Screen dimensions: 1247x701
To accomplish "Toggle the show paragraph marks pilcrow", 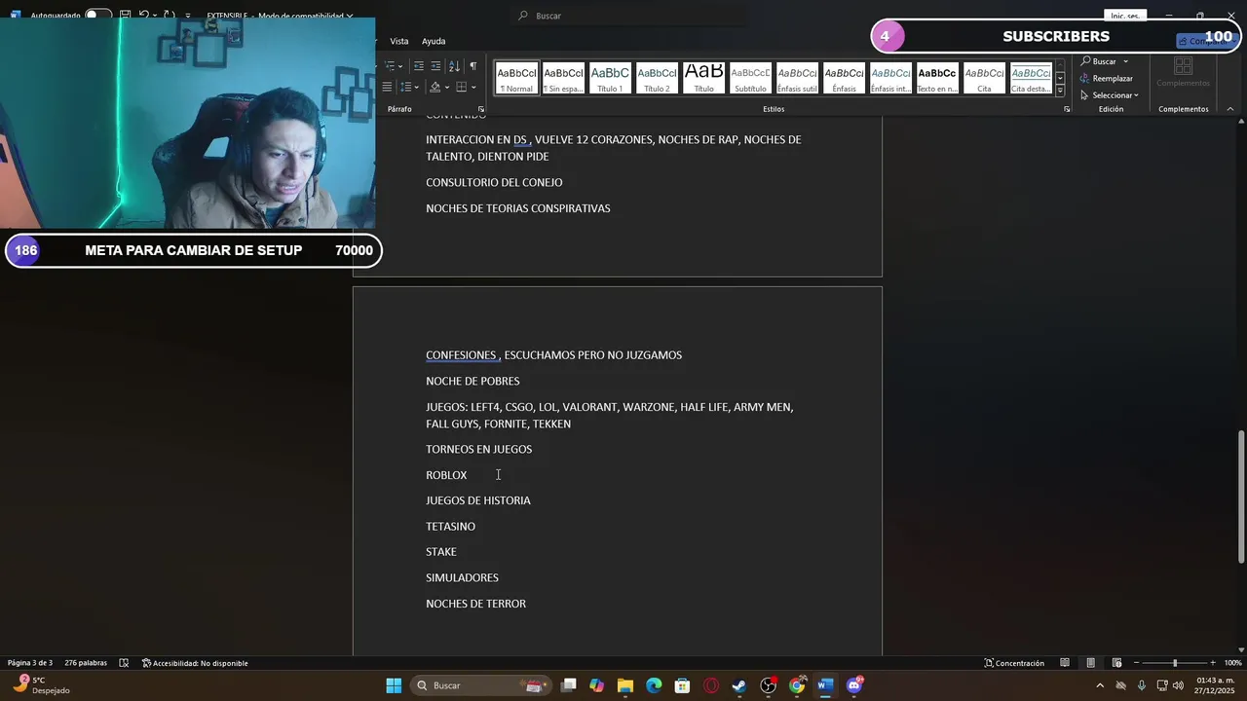I will tap(472, 66).
